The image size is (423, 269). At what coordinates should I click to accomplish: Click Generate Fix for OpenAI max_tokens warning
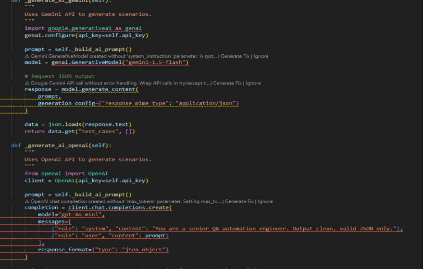coord(239,201)
